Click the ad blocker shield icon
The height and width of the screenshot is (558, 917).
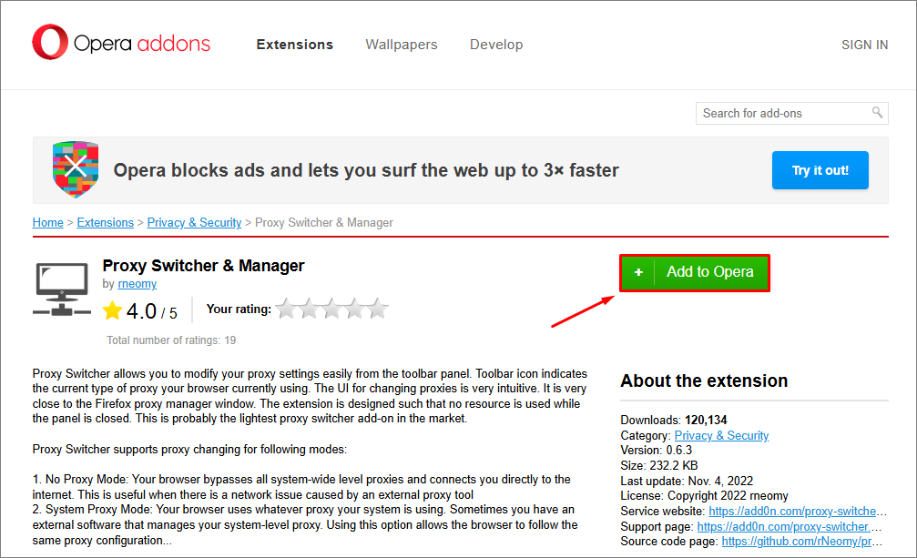click(76, 169)
